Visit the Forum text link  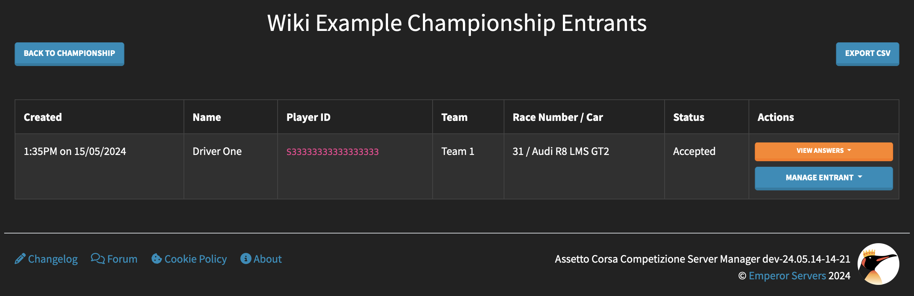pyautogui.click(x=122, y=259)
